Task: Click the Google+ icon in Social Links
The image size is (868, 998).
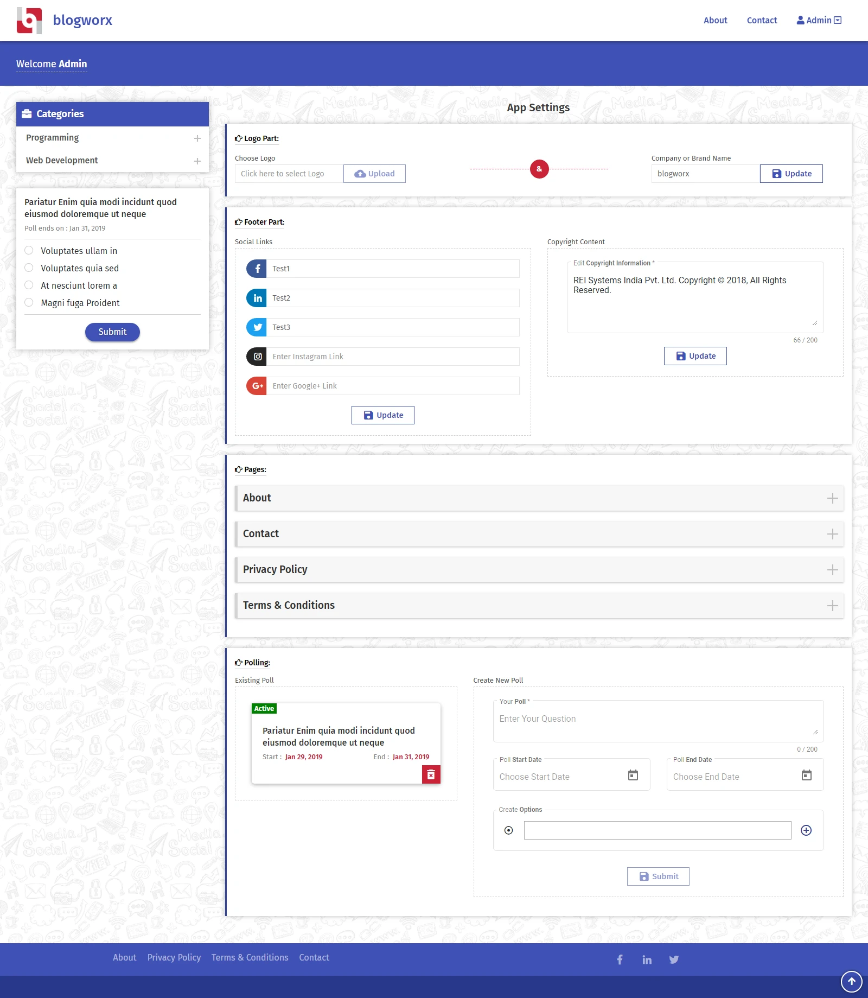Action: pyautogui.click(x=257, y=386)
